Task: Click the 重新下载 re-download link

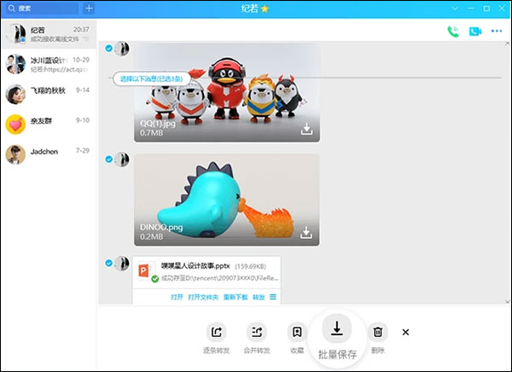Action: click(x=234, y=297)
